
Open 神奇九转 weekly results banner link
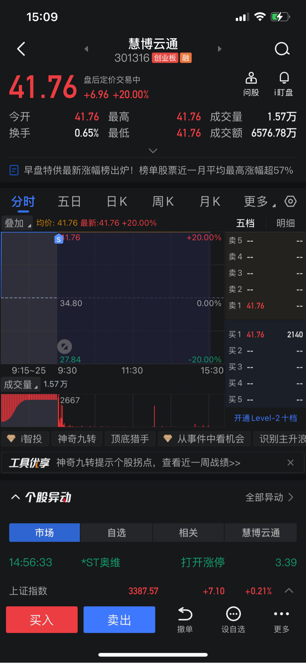tap(148, 462)
